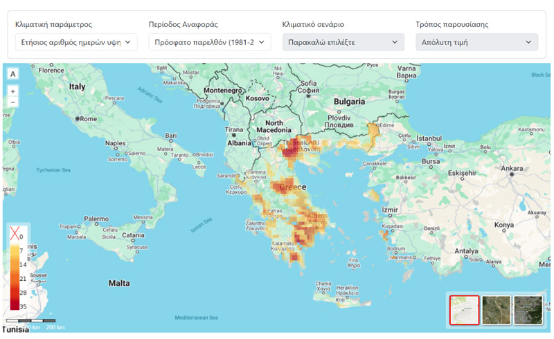Click the color gradient legend bar

coord(14,277)
